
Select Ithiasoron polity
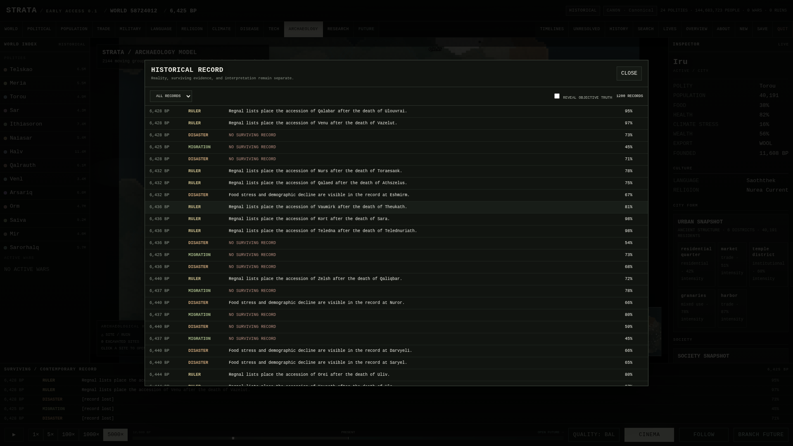point(45,124)
